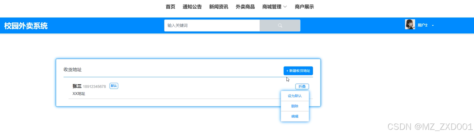The width and height of the screenshot is (474, 135).
Task: Open the 商城管理 dropdown menu
Action: [x=275, y=6]
